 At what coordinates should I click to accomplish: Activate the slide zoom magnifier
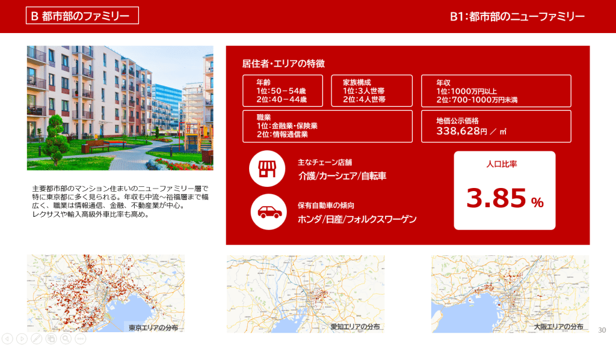point(65,339)
